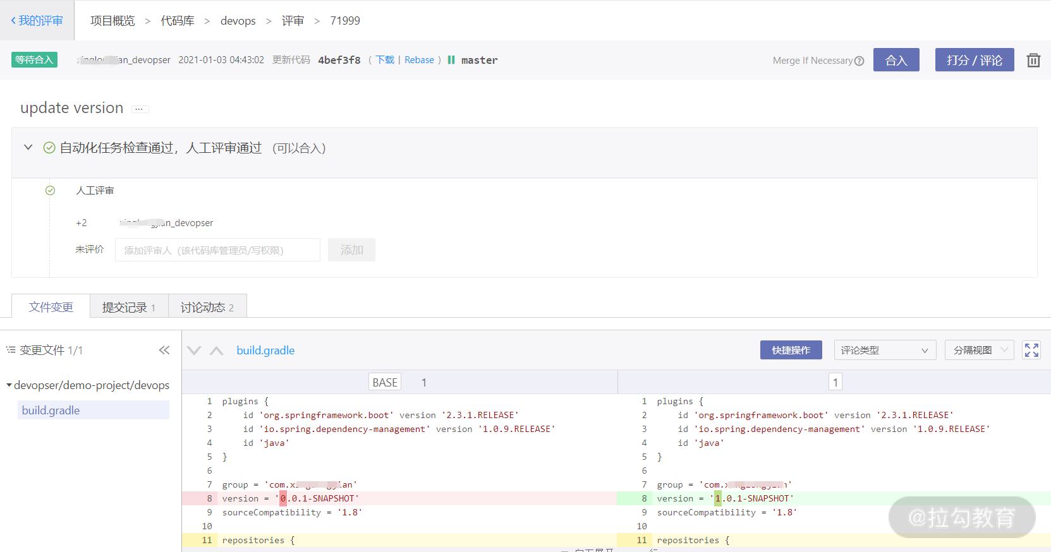Click the trash delete icon
The image size is (1051, 552).
(x=1033, y=60)
